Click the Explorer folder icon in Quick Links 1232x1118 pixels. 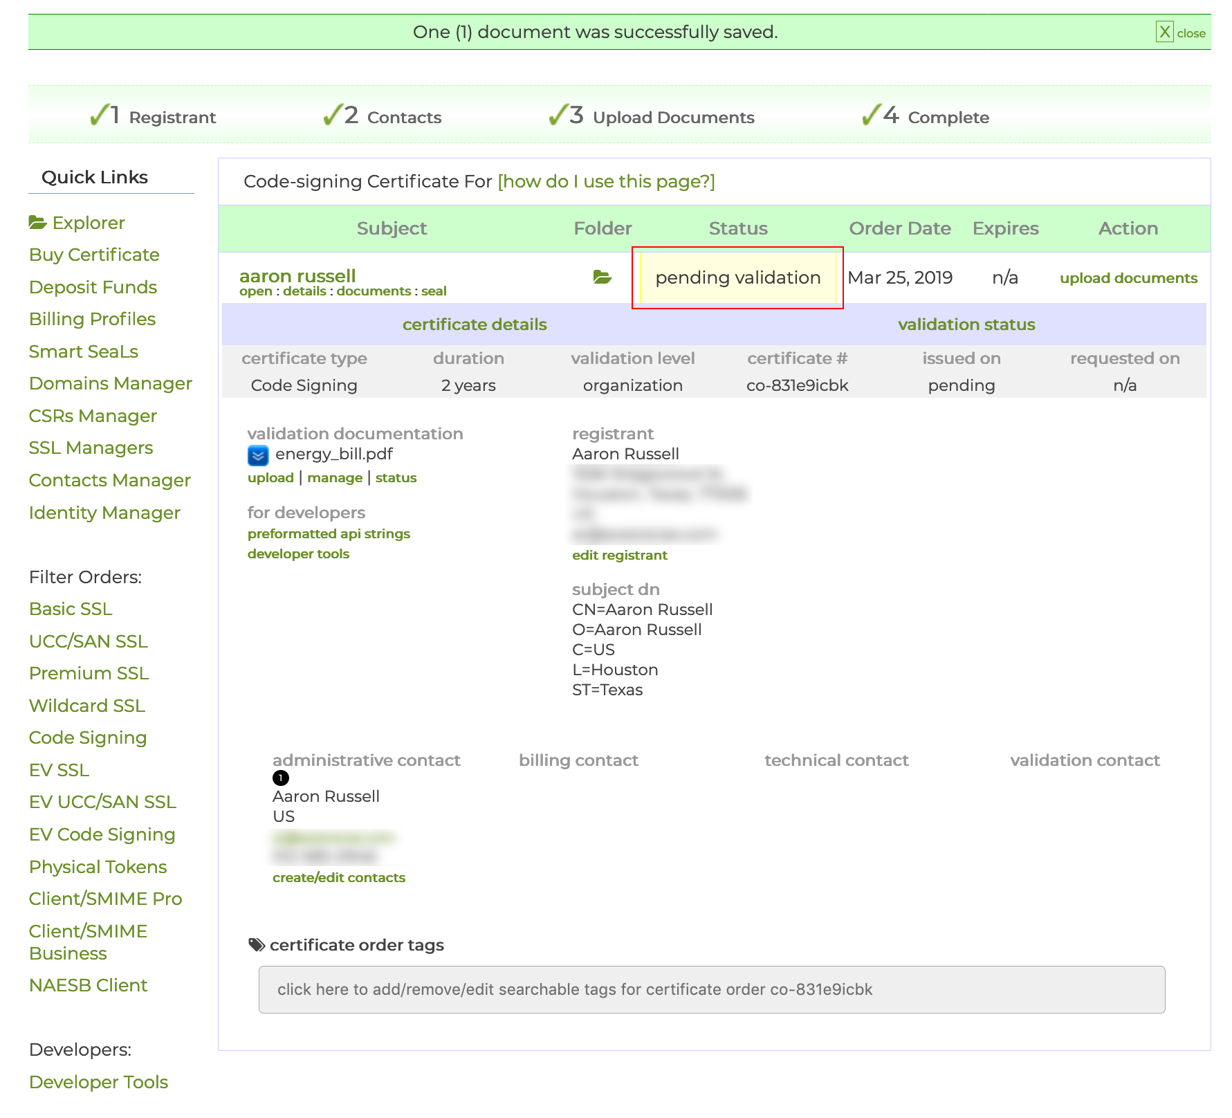37,222
